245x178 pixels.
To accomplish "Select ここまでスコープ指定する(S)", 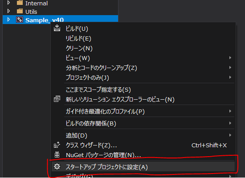I will 143,89.
